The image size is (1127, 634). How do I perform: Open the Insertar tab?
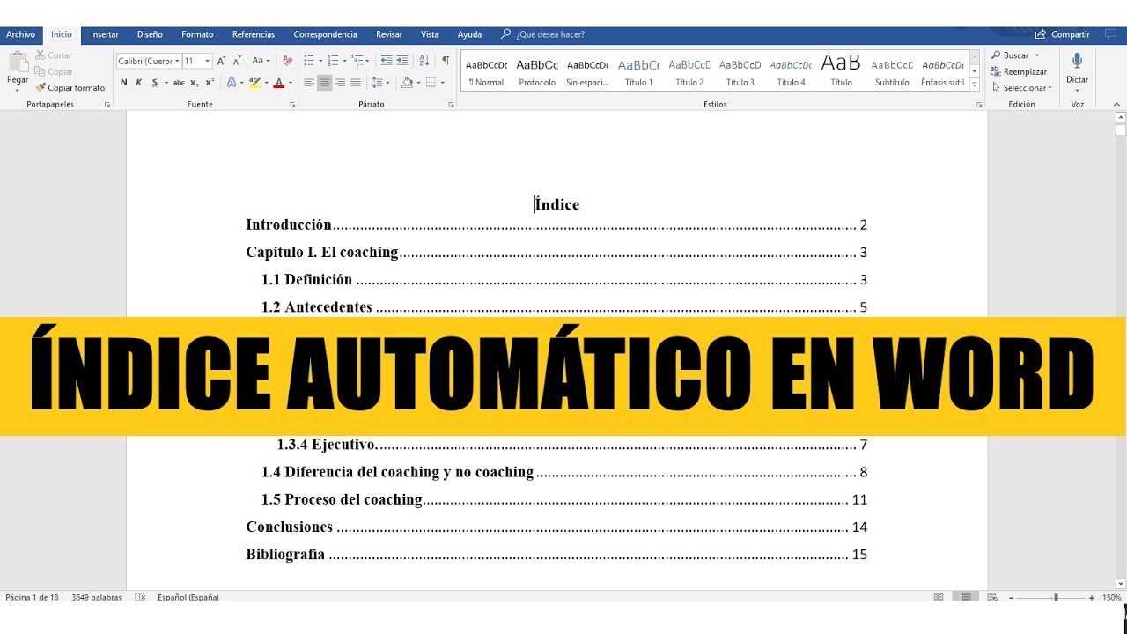click(x=105, y=34)
